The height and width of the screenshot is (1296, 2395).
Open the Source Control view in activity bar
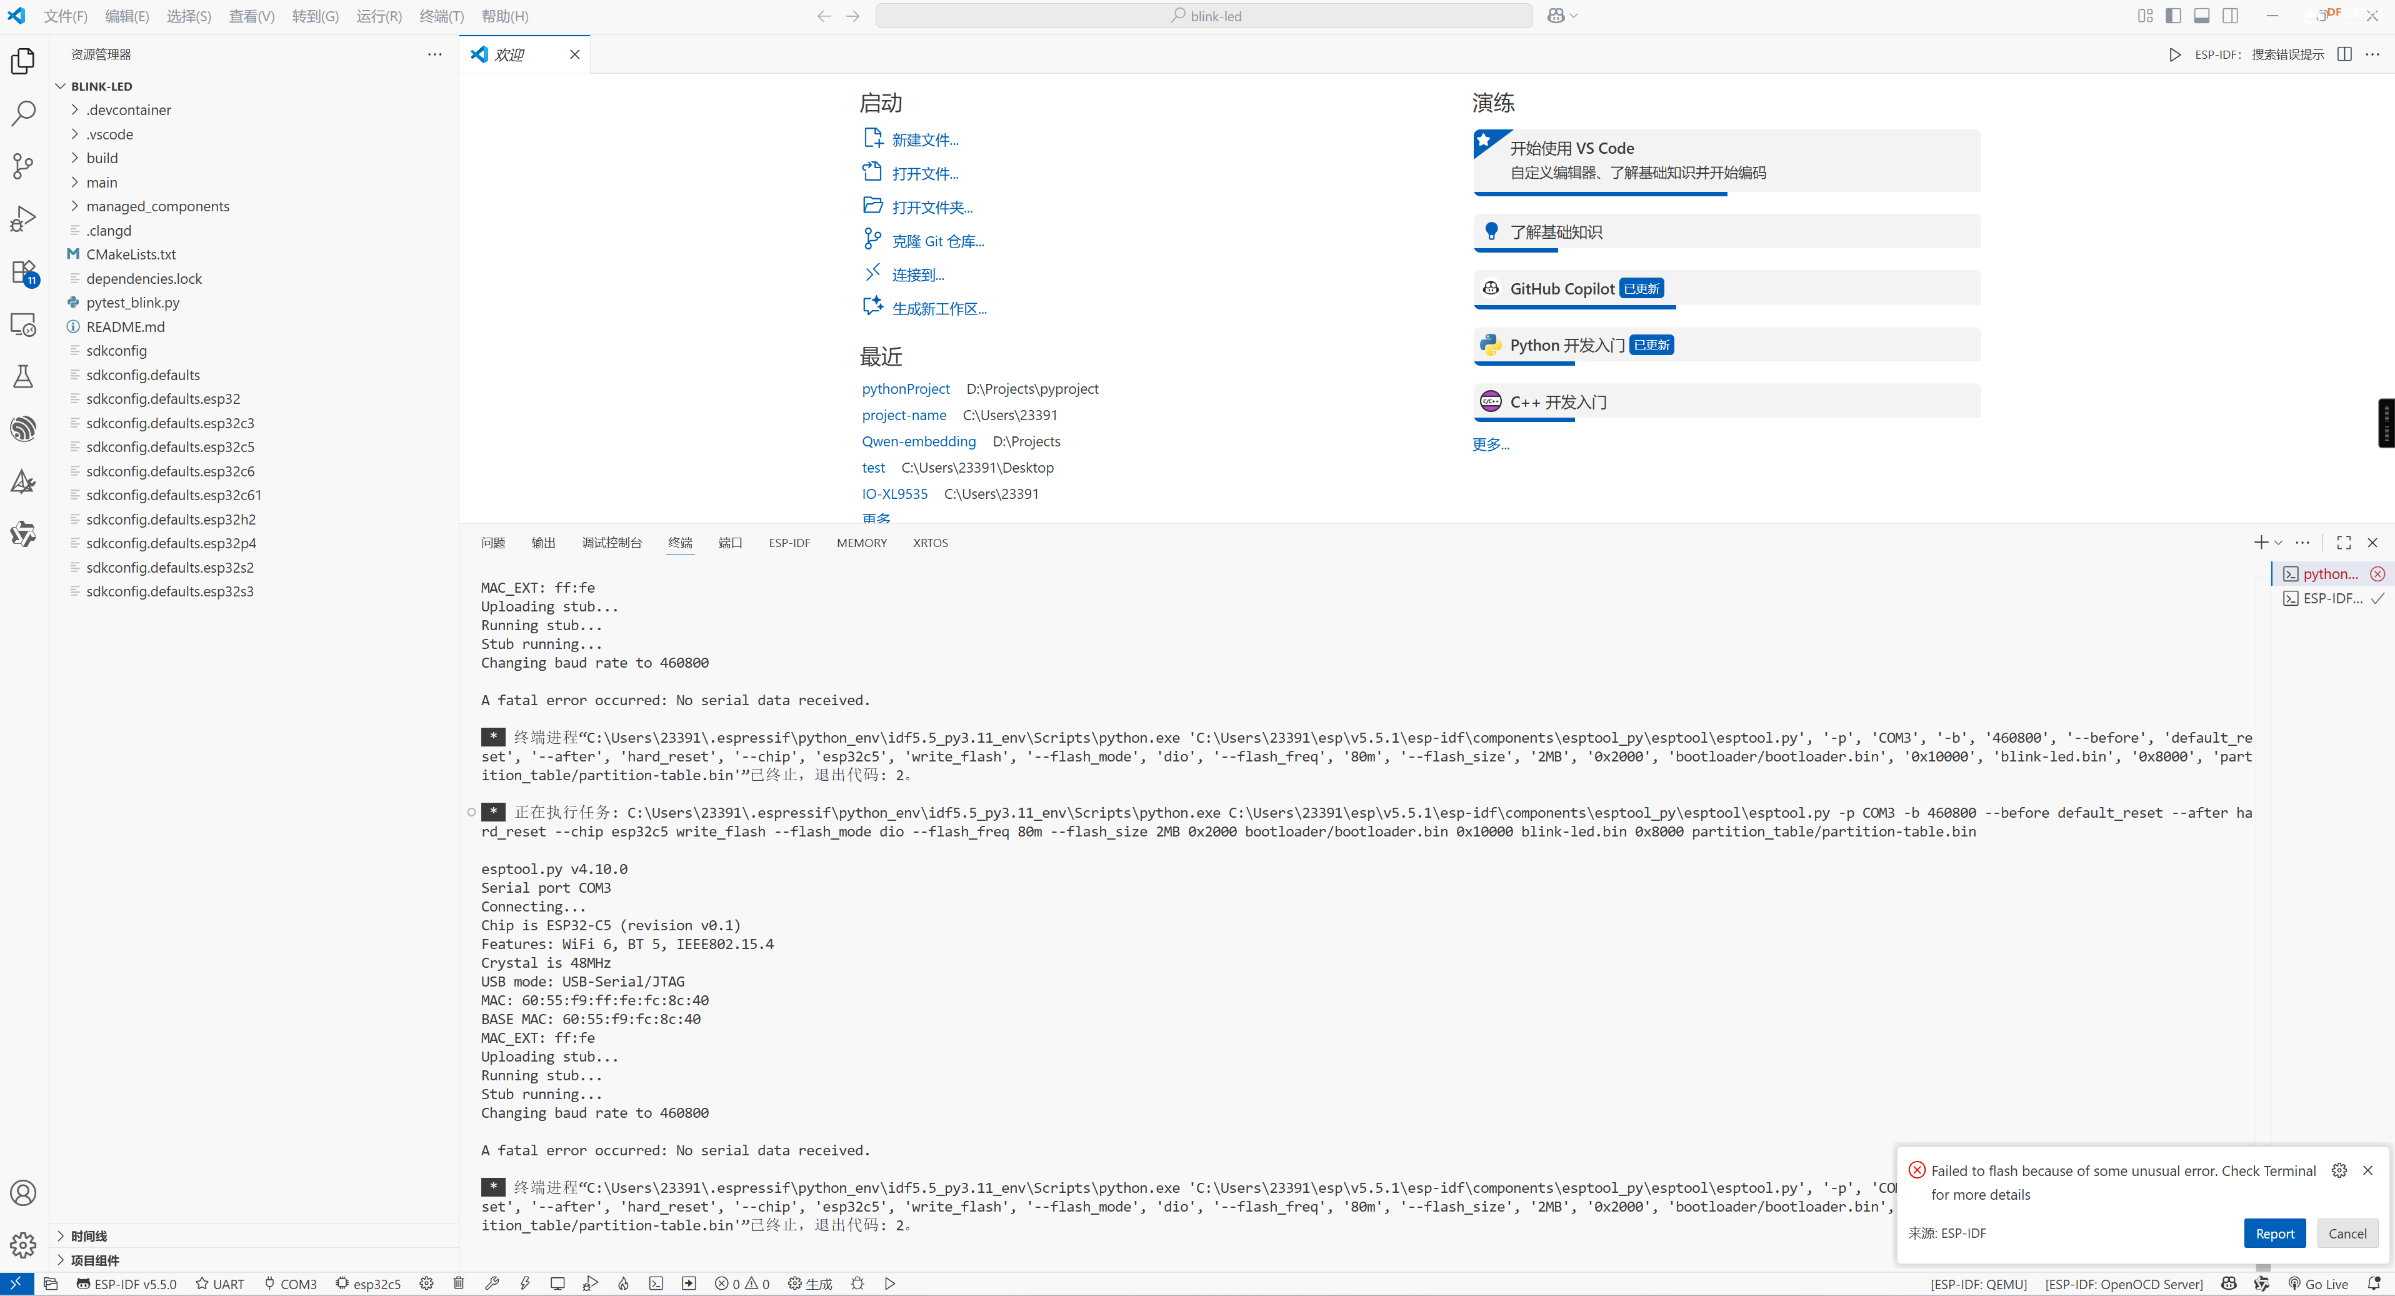(x=23, y=166)
